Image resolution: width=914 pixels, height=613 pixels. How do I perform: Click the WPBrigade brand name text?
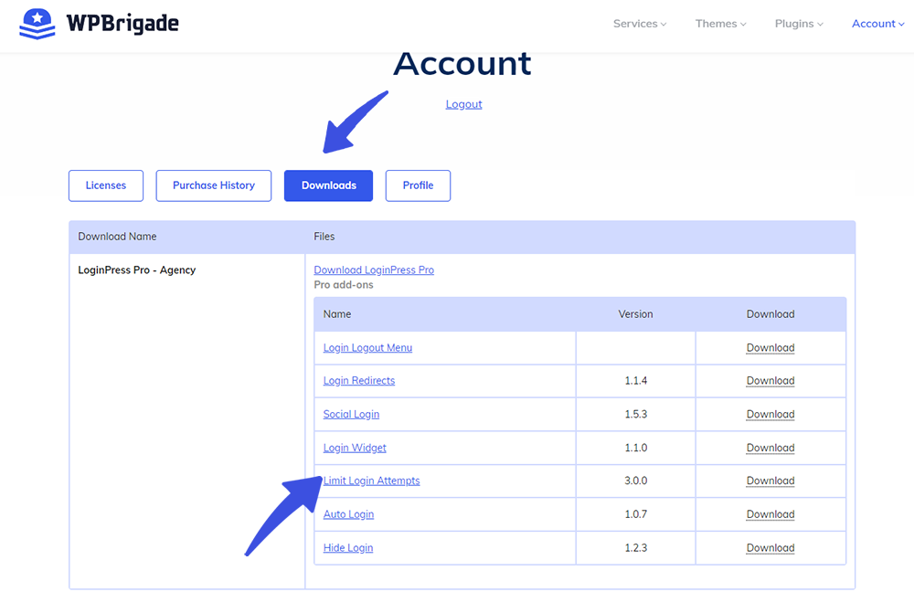[x=122, y=24]
